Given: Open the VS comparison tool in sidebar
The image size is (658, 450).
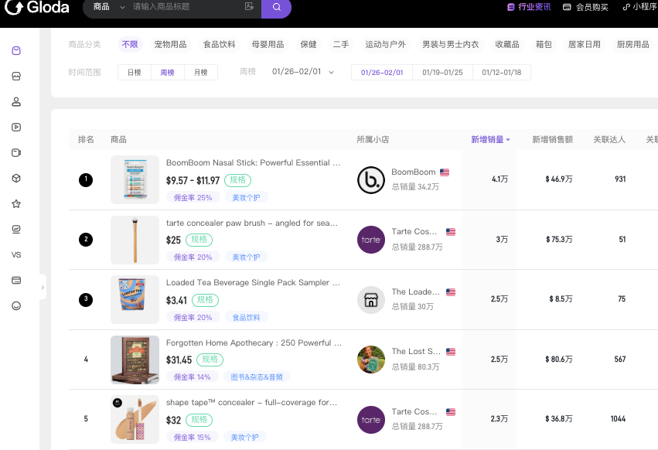Looking at the screenshot, I should tap(17, 254).
